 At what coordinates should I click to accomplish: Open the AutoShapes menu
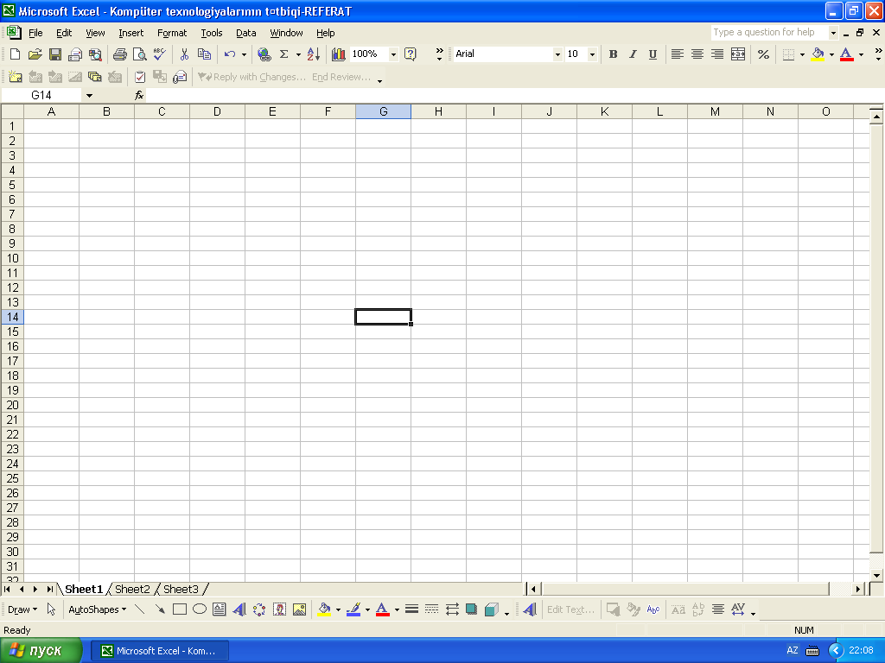[97, 609]
